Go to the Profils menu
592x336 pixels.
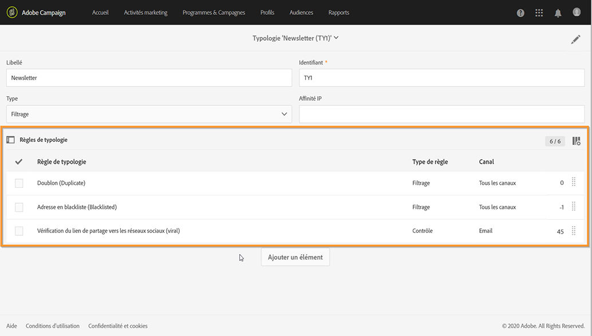(x=267, y=13)
